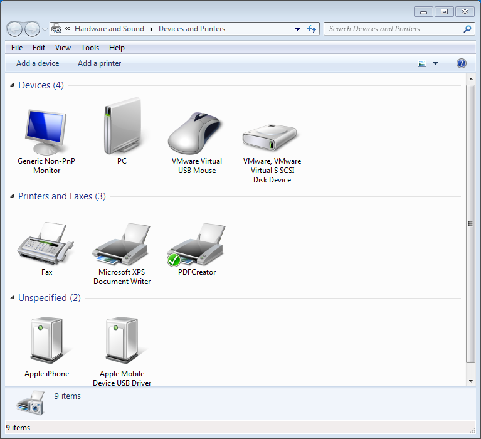Screen dimensions: 481x439
Task: Click "9 items" in the status bar
Action: pyautogui.click(x=18, y=428)
